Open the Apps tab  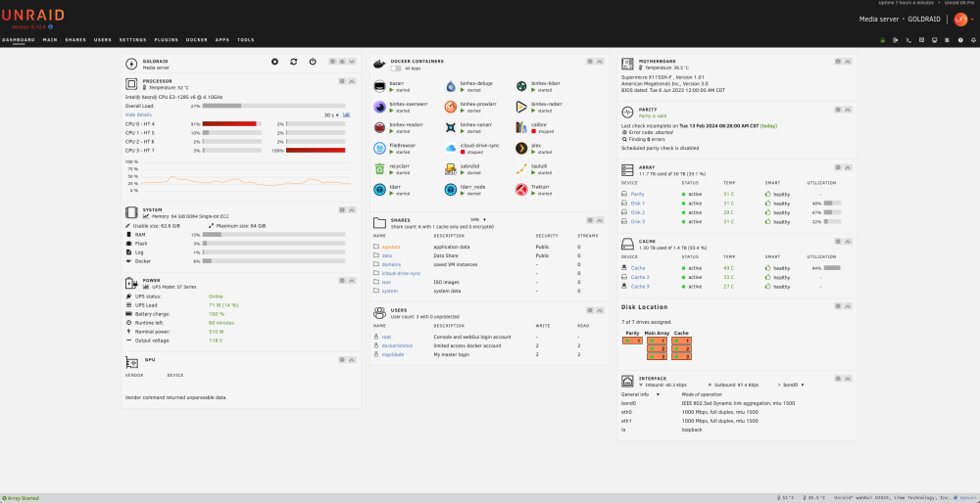(x=222, y=40)
